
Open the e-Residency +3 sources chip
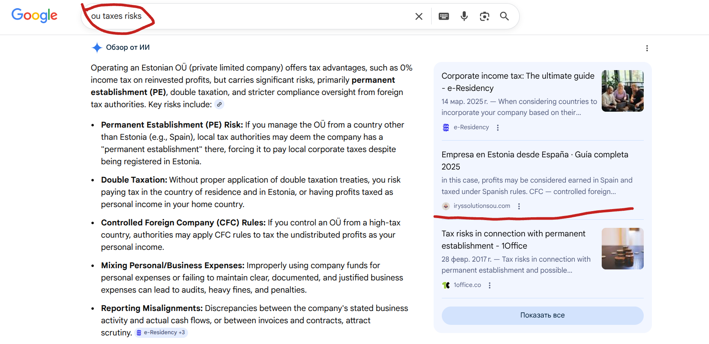161,333
